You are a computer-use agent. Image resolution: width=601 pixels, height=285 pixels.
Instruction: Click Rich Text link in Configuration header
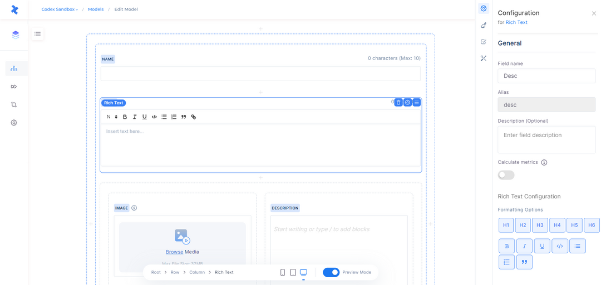(516, 22)
